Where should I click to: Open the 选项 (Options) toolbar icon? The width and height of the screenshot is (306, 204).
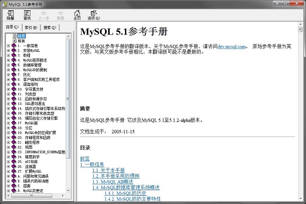click(x=94, y=15)
